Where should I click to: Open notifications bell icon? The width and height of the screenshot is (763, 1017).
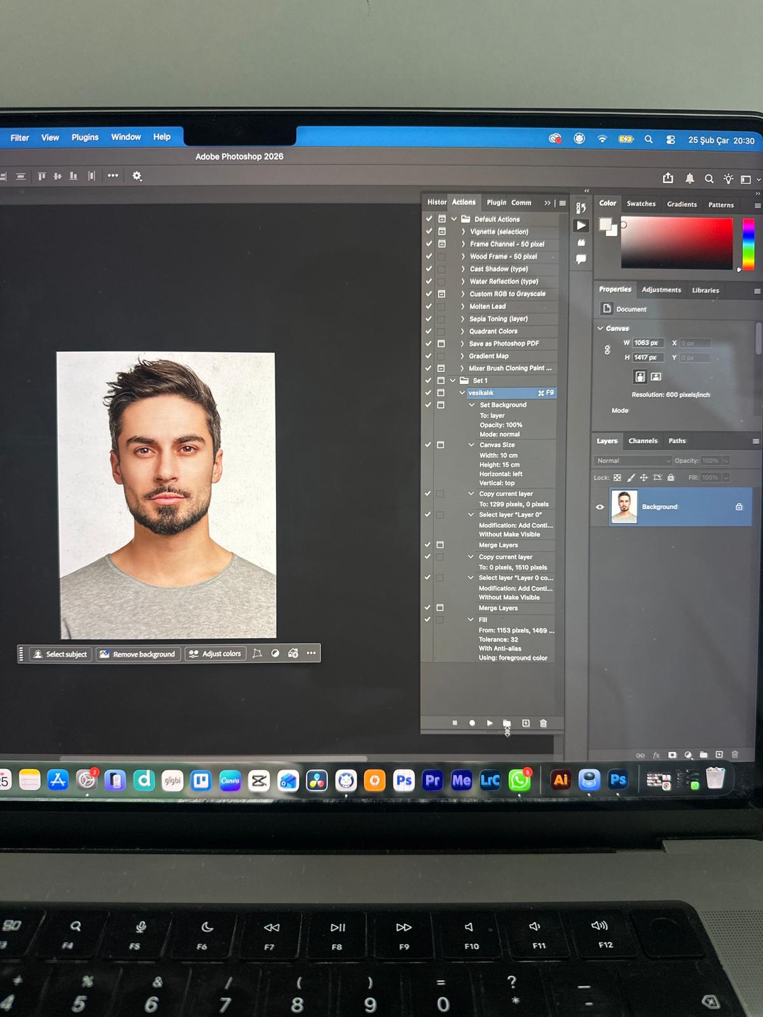[690, 179]
